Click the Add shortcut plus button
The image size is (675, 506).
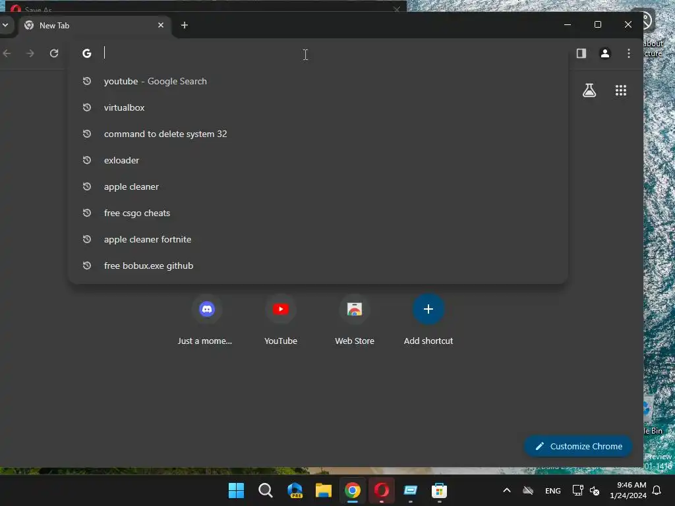428,309
